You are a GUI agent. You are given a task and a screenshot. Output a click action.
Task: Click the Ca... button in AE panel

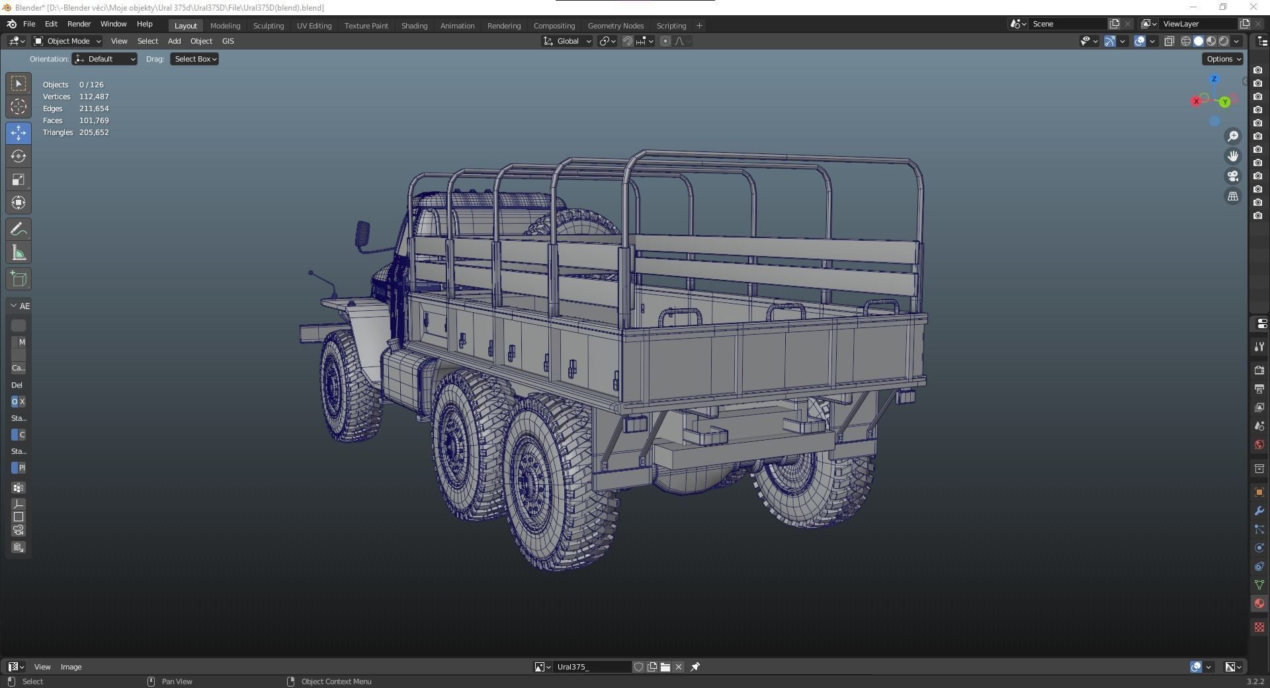[x=19, y=368]
